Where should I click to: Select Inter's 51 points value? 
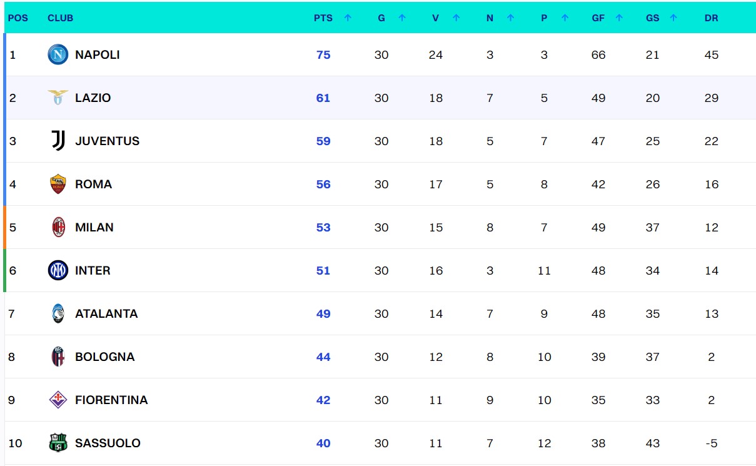(323, 270)
